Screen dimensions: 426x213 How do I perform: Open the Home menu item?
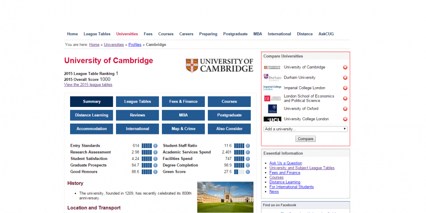(x=72, y=34)
